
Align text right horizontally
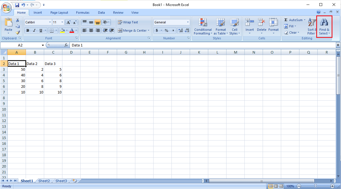(98, 31)
